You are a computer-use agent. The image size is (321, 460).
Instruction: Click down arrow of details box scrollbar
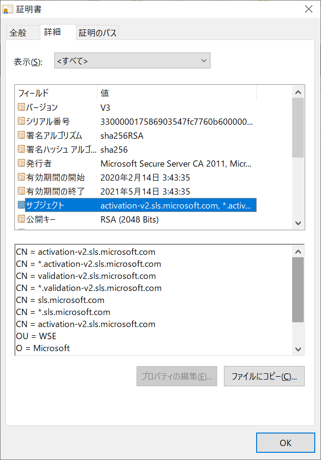point(298,349)
